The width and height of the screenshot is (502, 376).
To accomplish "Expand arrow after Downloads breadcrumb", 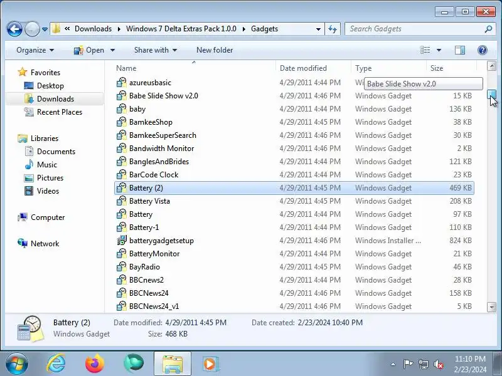I will tap(119, 29).
